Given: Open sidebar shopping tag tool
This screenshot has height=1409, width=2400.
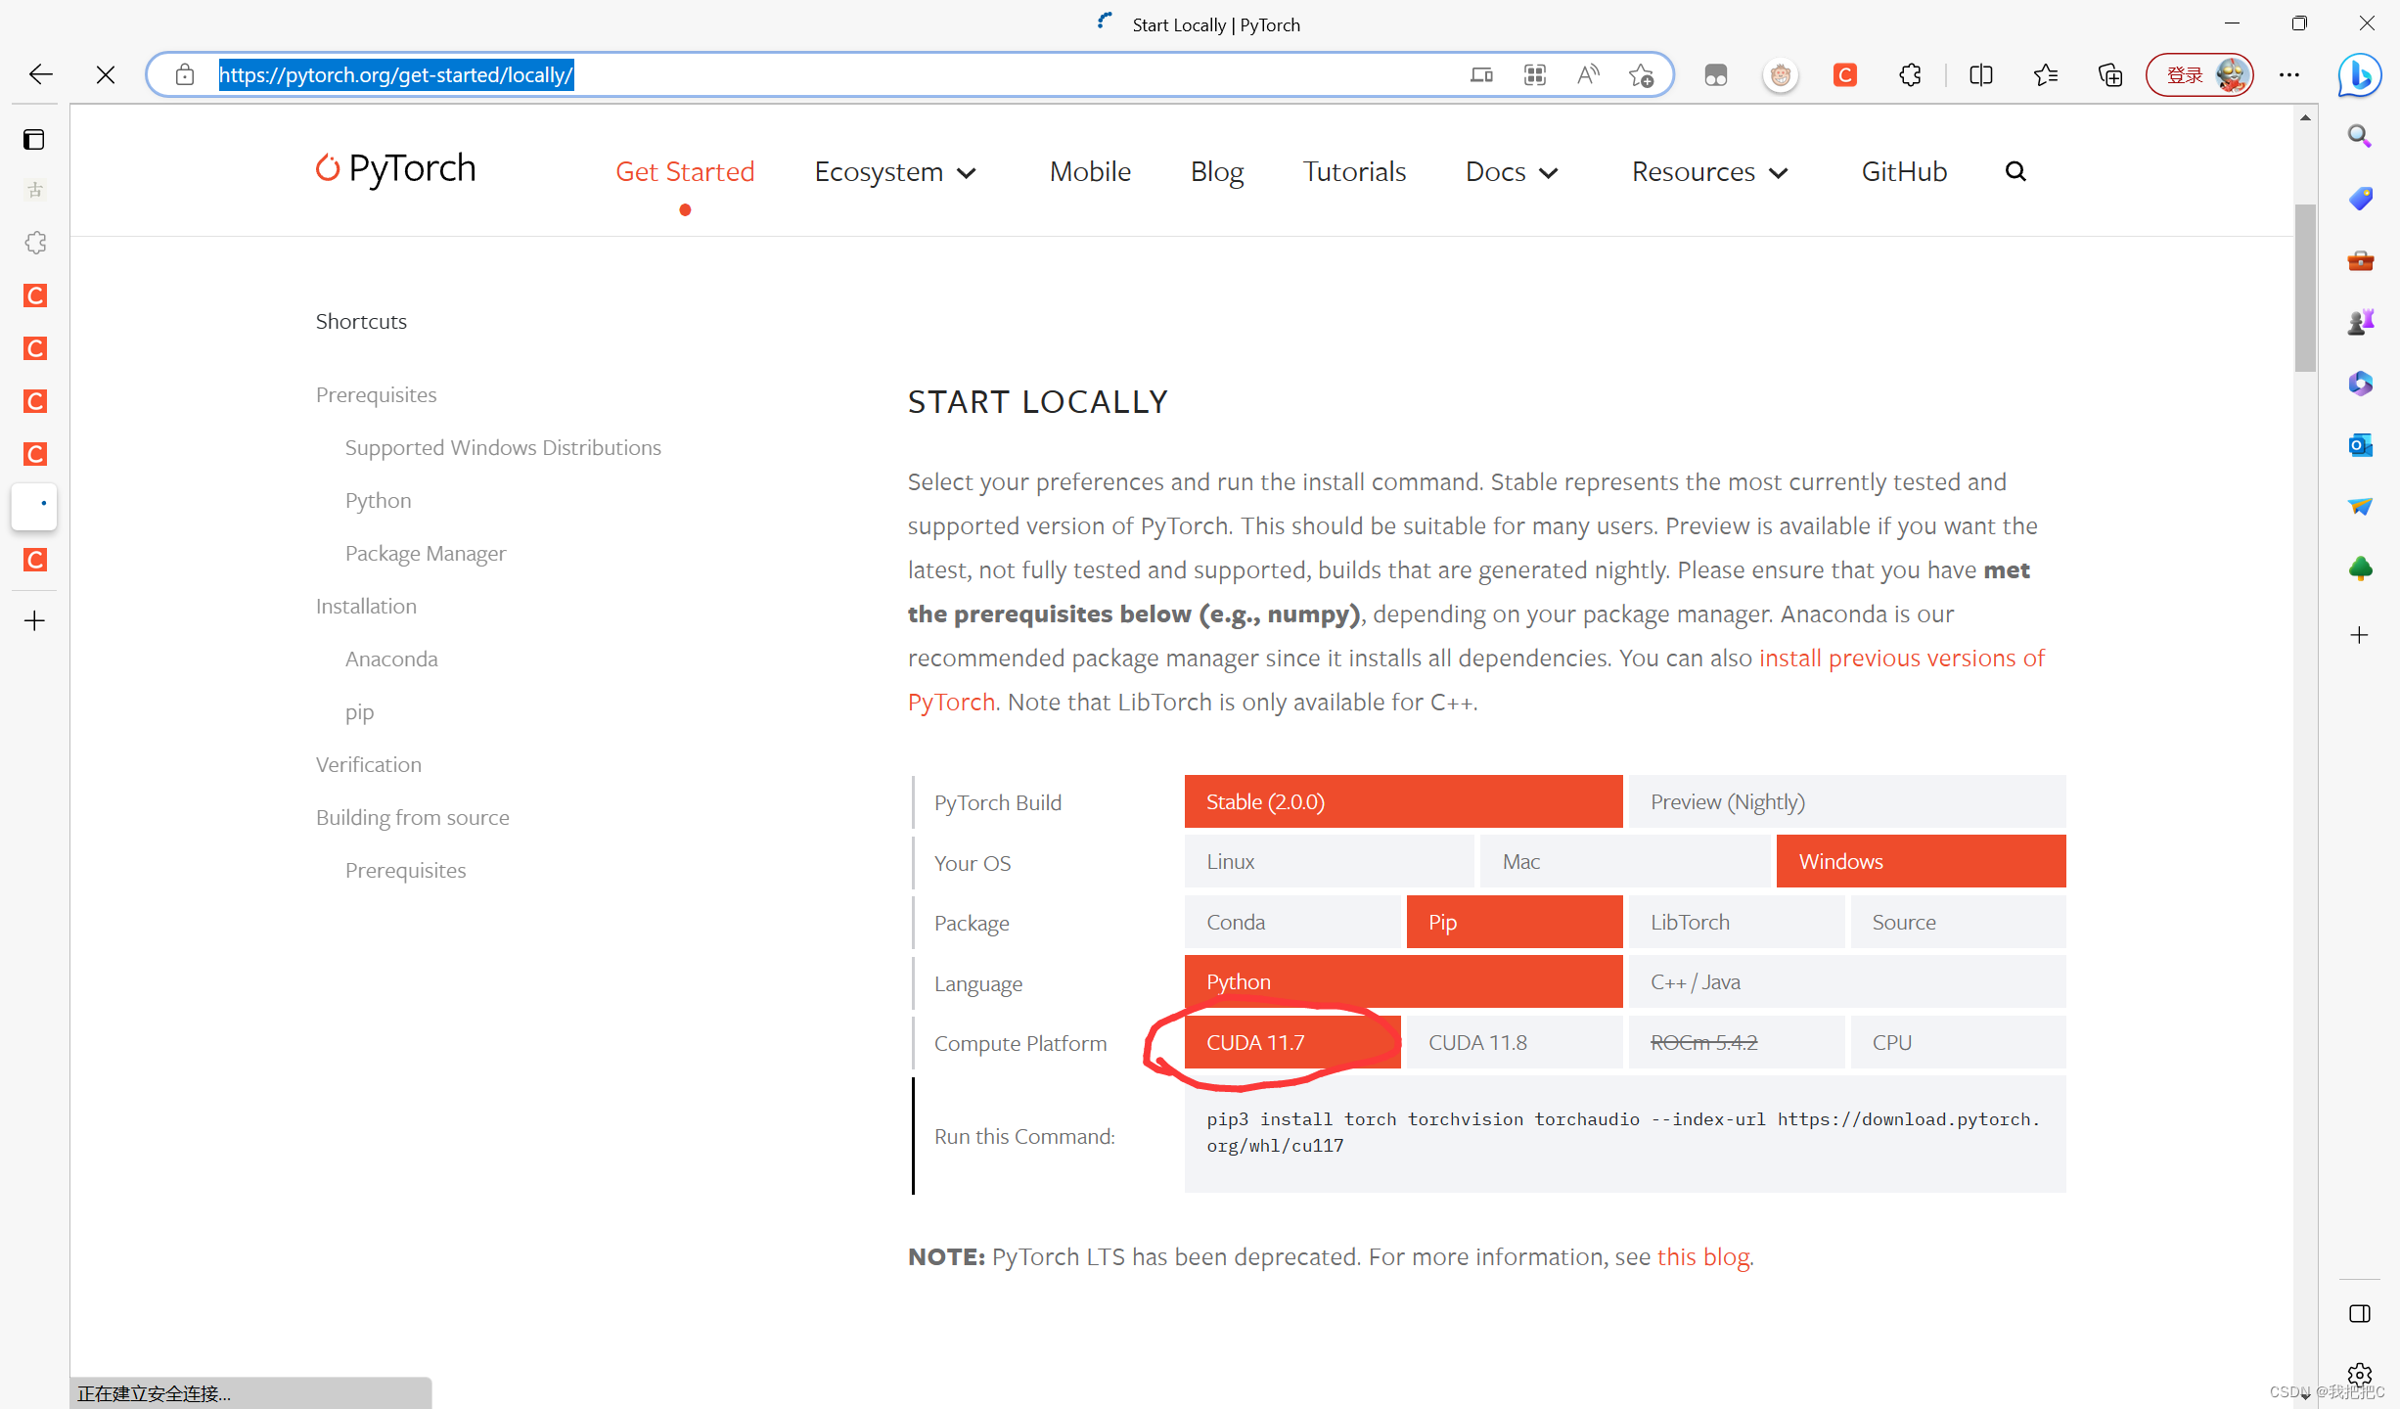Looking at the screenshot, I should (2359, 199).
